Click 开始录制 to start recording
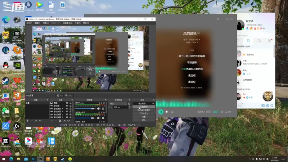 144,107
